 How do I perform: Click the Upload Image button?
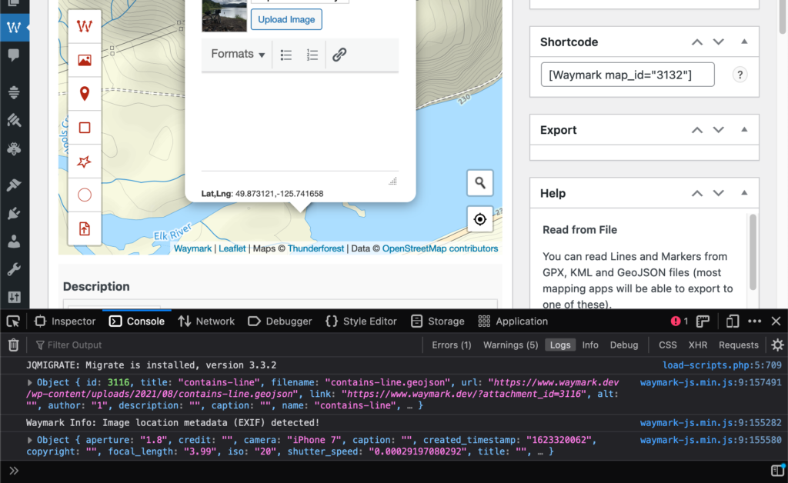point(286,19)
